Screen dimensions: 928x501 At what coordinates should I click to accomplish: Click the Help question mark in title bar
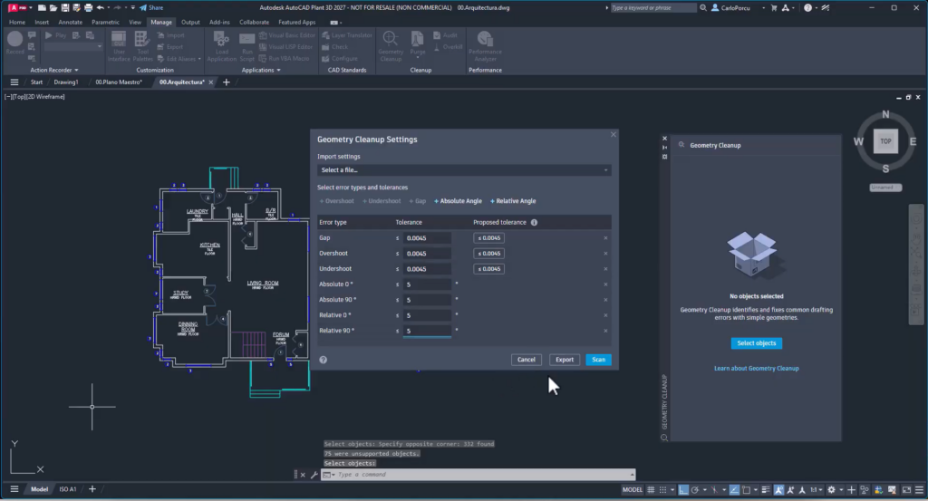tap(807, 7)
